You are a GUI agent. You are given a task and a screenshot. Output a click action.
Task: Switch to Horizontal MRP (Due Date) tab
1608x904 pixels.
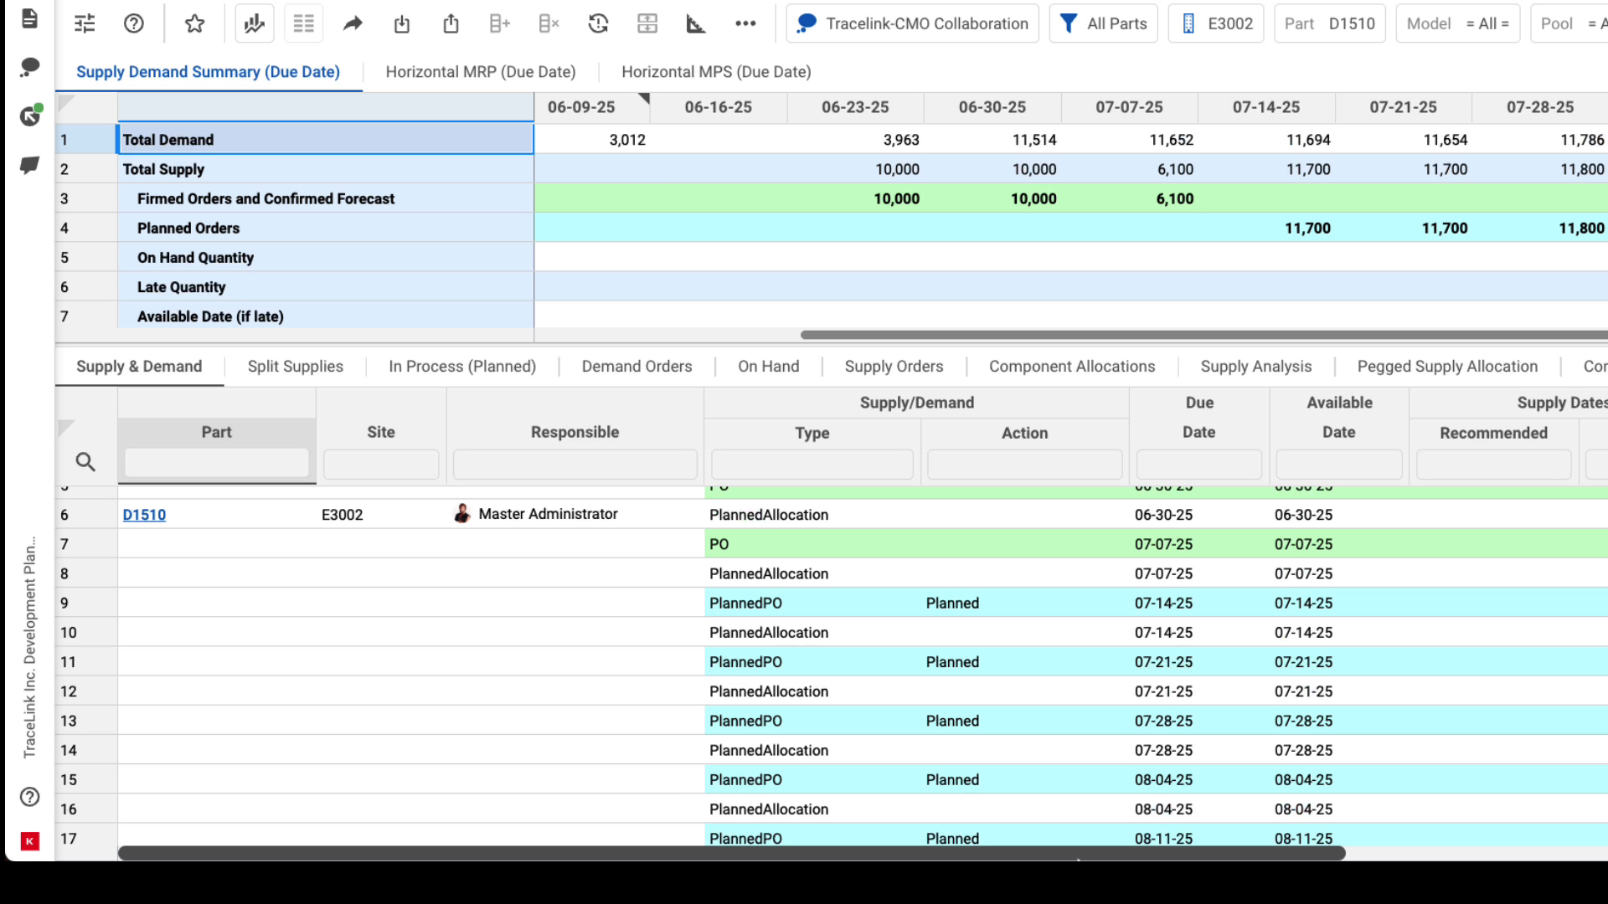click(480, 72)
